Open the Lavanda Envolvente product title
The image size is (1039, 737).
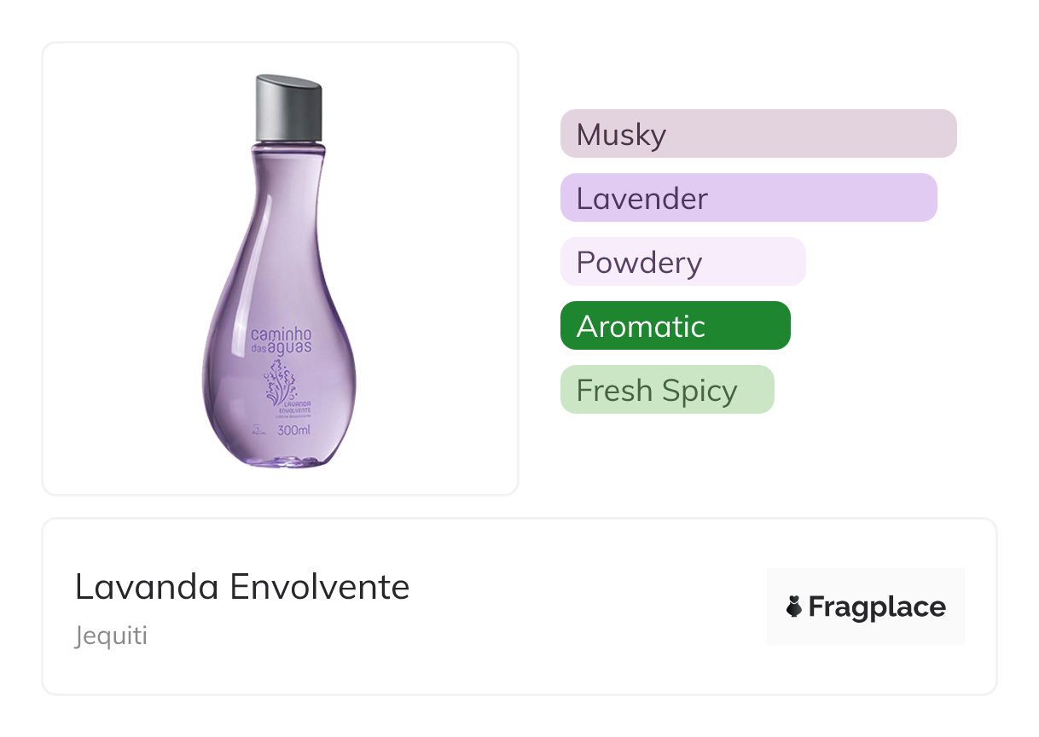point(242,587)
